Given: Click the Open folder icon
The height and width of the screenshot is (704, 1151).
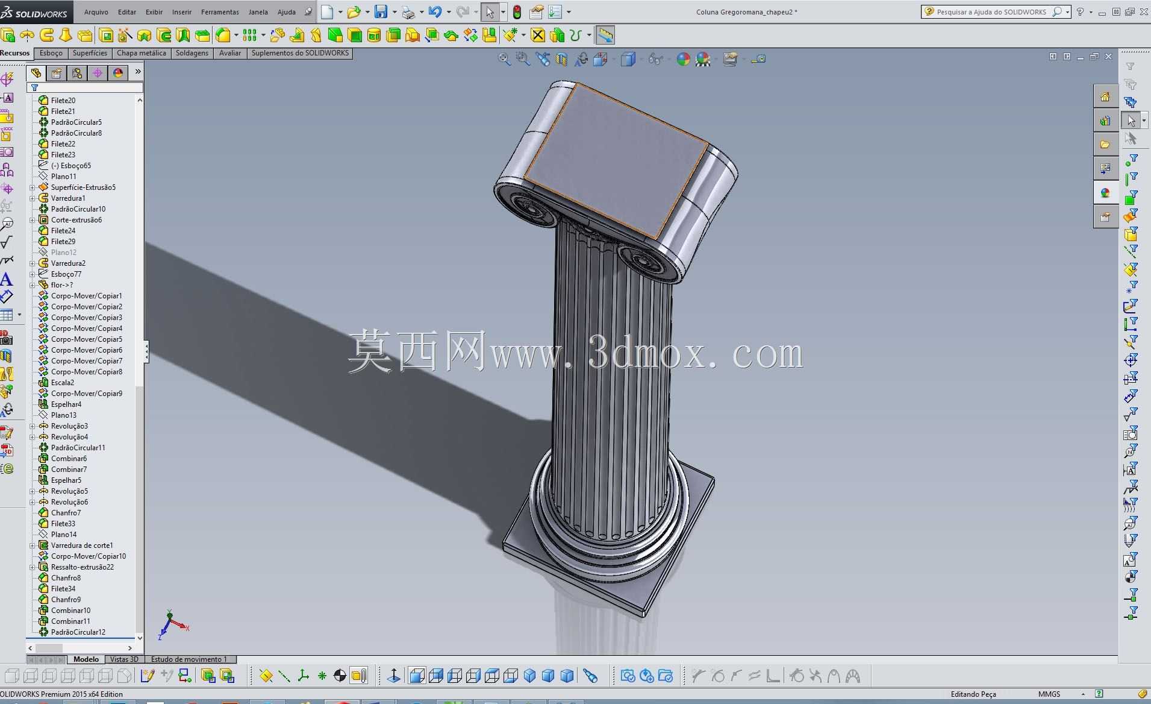Looking at the screenshot, I should (354, 11).
